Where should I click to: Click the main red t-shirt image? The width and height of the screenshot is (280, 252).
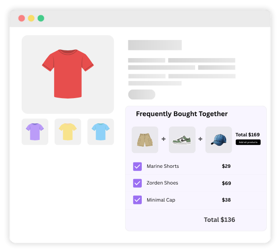point(68,74)
